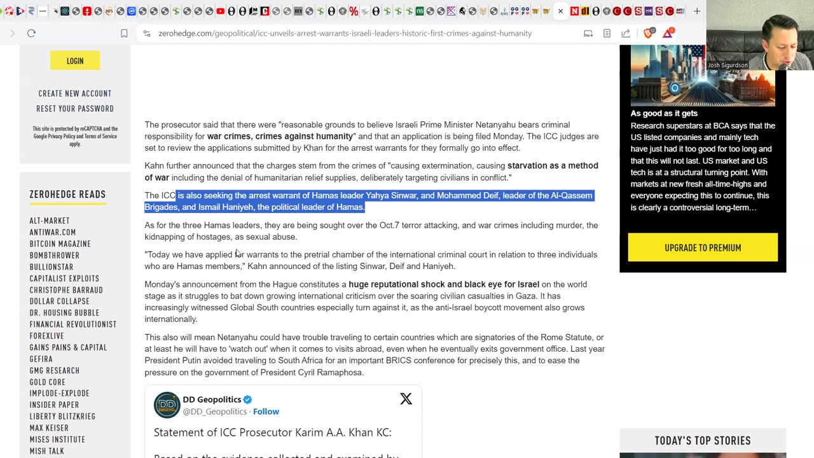Open GOLD CORE link
Viewport: 814px width, 458px height.
tap(48, 382)
